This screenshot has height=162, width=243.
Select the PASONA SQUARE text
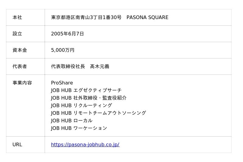click(x=147, y=18)
